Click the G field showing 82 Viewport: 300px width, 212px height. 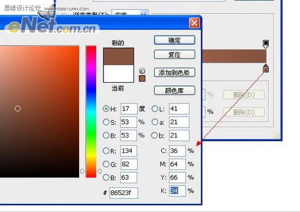[129, 164]
